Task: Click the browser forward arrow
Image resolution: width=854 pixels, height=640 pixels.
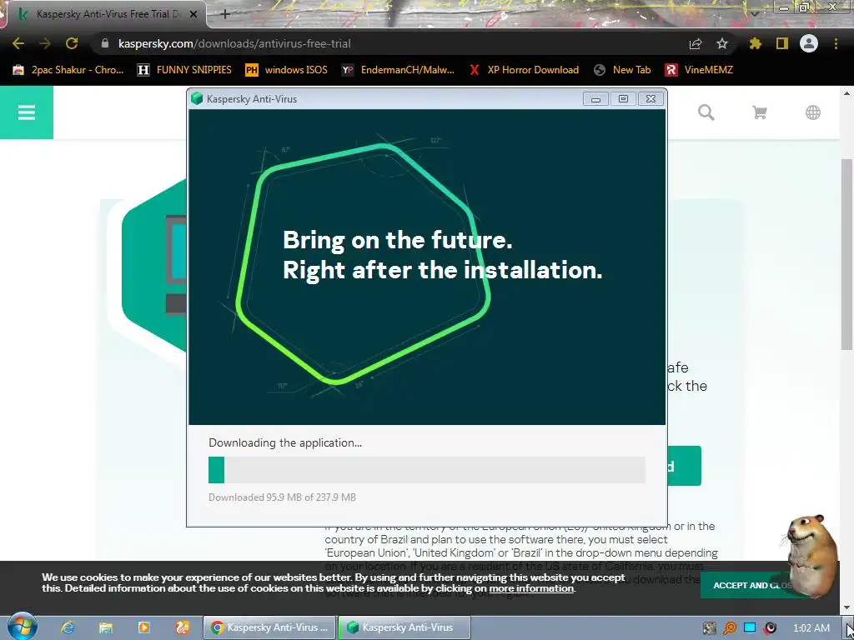Action: click(x=45, y=43)
